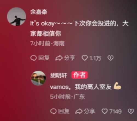Click the share arrow icon under 胡明轩's reply

coord(79,111)
